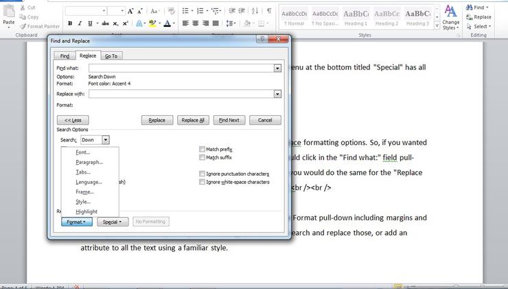508x289 pixels.
Task: Expand the Find what history dropdown
Action: coord(277,68)
